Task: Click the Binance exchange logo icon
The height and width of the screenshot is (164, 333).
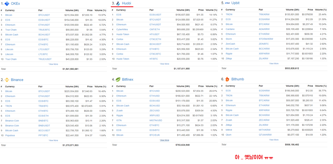Action: pos(7,80)
